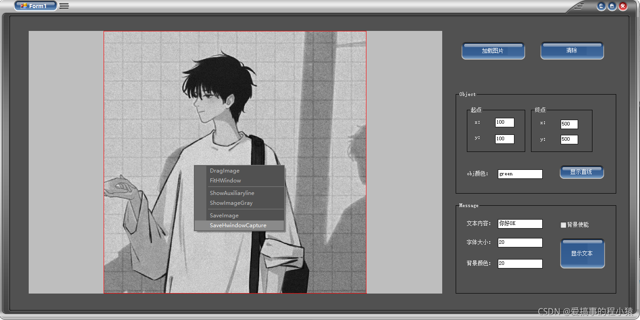Focus the 终点 x input field

569,124
